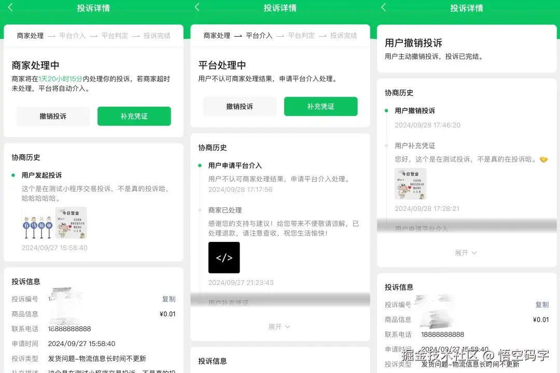The image size is (560, 373).
Task: Open 今日营业 sticker image in 用户发起投诉
Action: point(71,223)
